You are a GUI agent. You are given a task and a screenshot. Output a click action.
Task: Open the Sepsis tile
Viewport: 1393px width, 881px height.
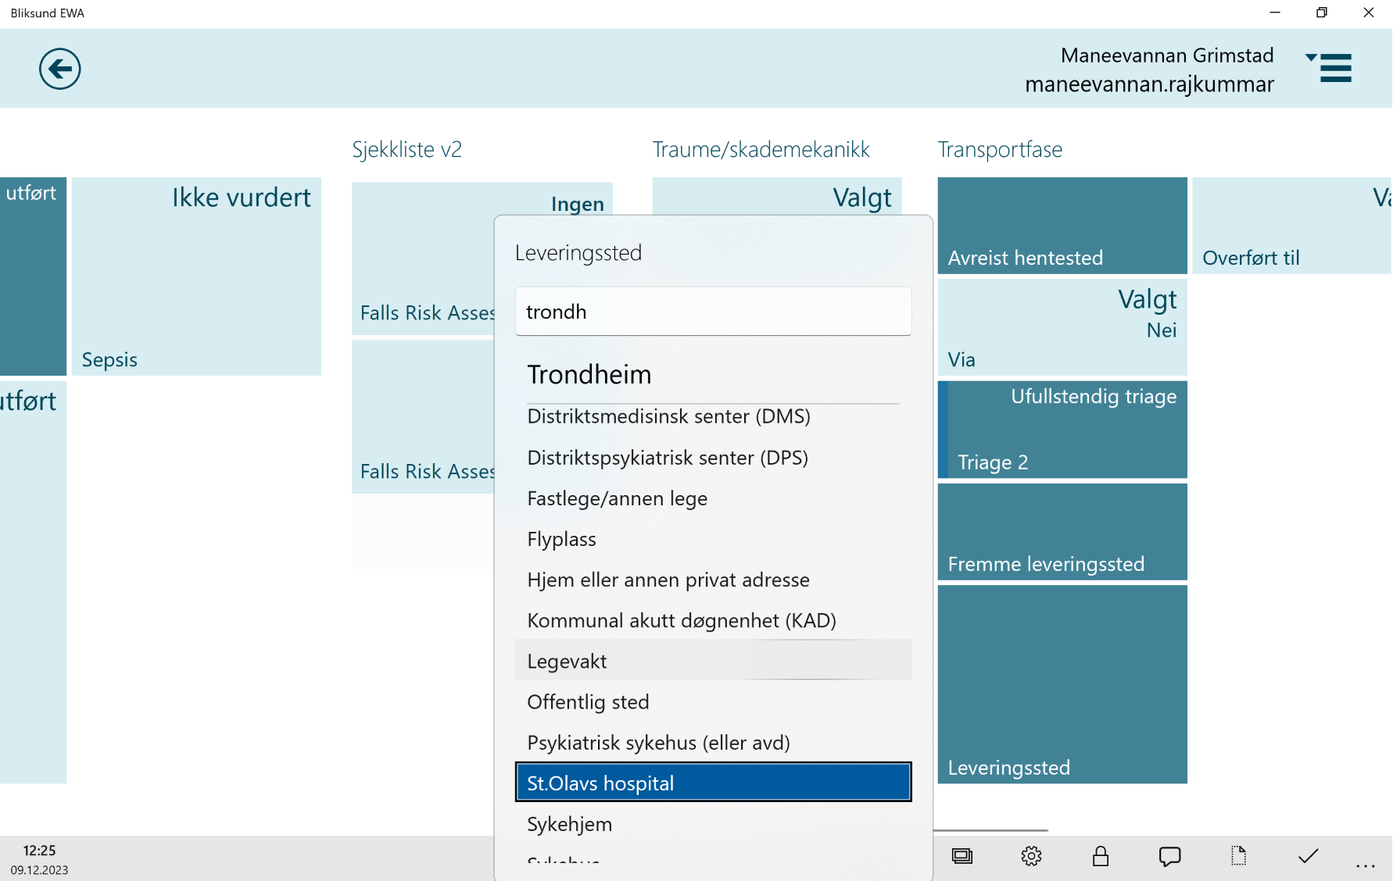tap(196, 276)
